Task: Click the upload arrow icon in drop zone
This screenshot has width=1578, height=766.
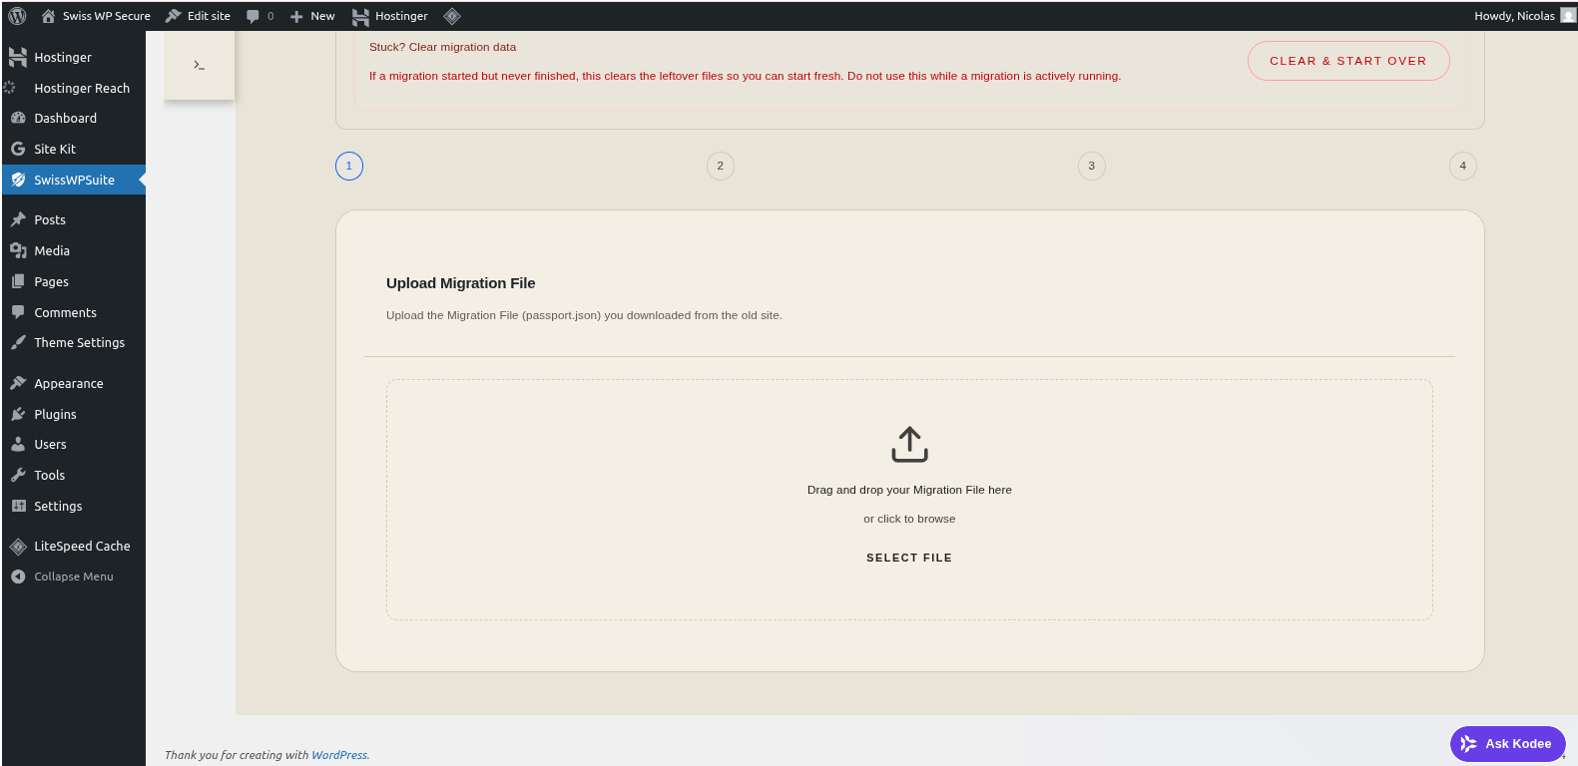Action: point(909,445)
